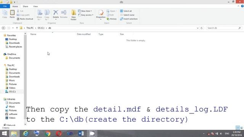Viewport: 244px width, 137px height.
Task: Click File Explorer taskbar icon
Action: [14, 134]
